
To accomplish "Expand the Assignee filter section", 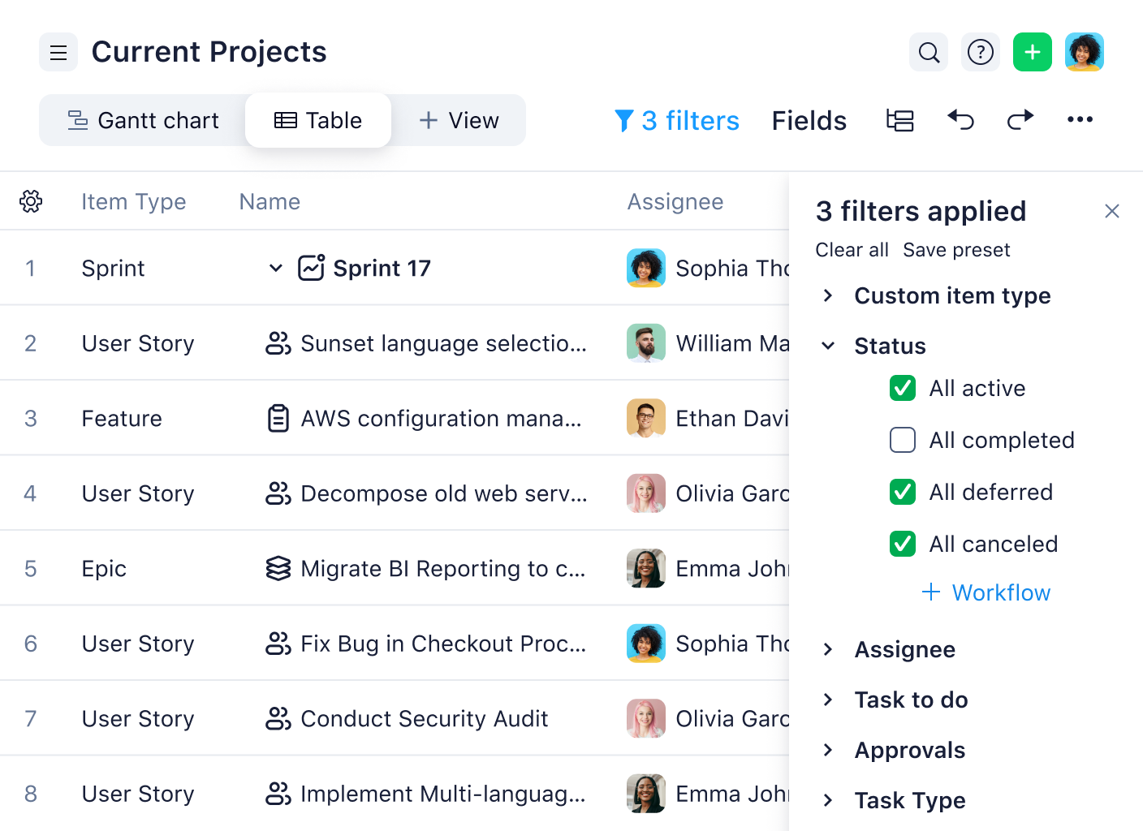I will click(829, 649).
